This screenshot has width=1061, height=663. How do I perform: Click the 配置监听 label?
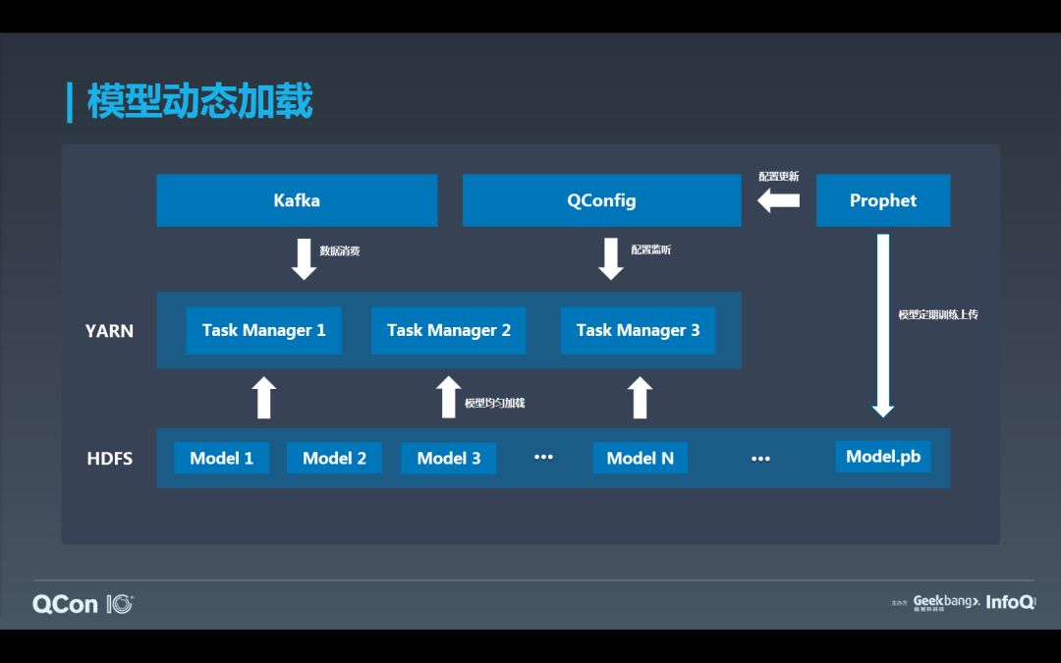[651, 249]
